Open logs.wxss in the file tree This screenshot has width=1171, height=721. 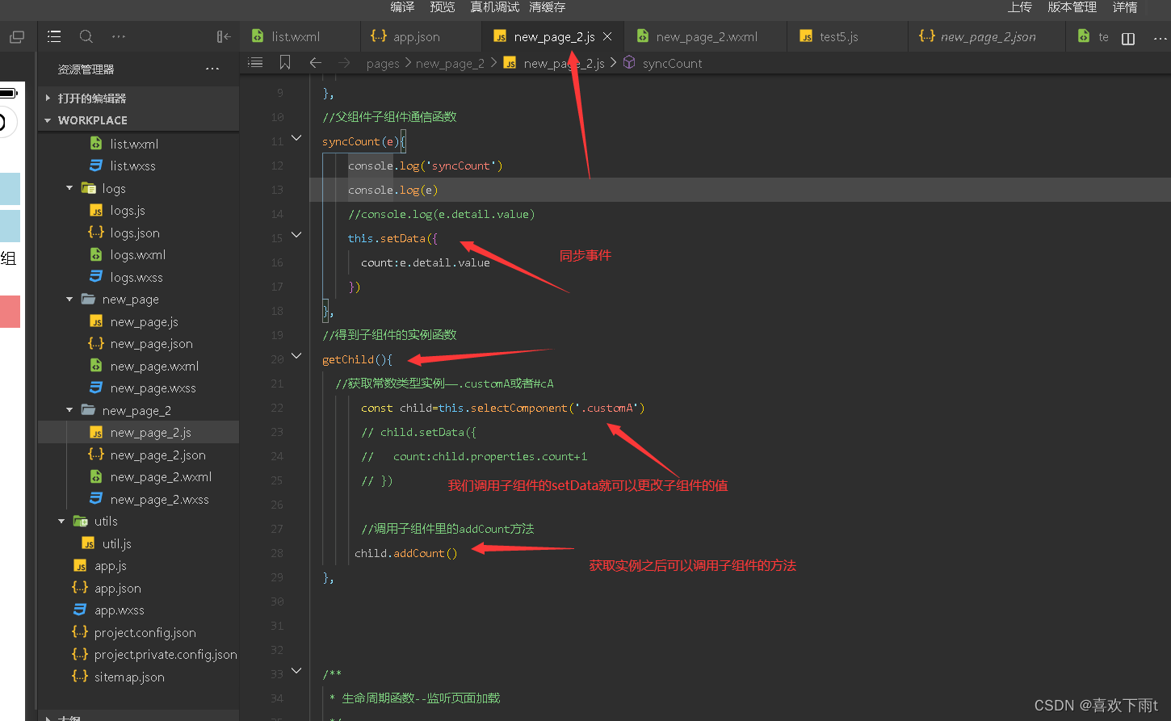pyautogui.click(x=136, y=278)
